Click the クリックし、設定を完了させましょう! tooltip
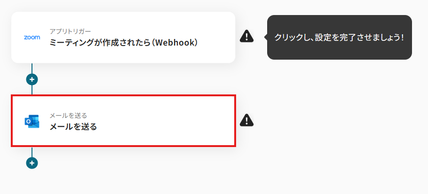 [x=339, y=37]
